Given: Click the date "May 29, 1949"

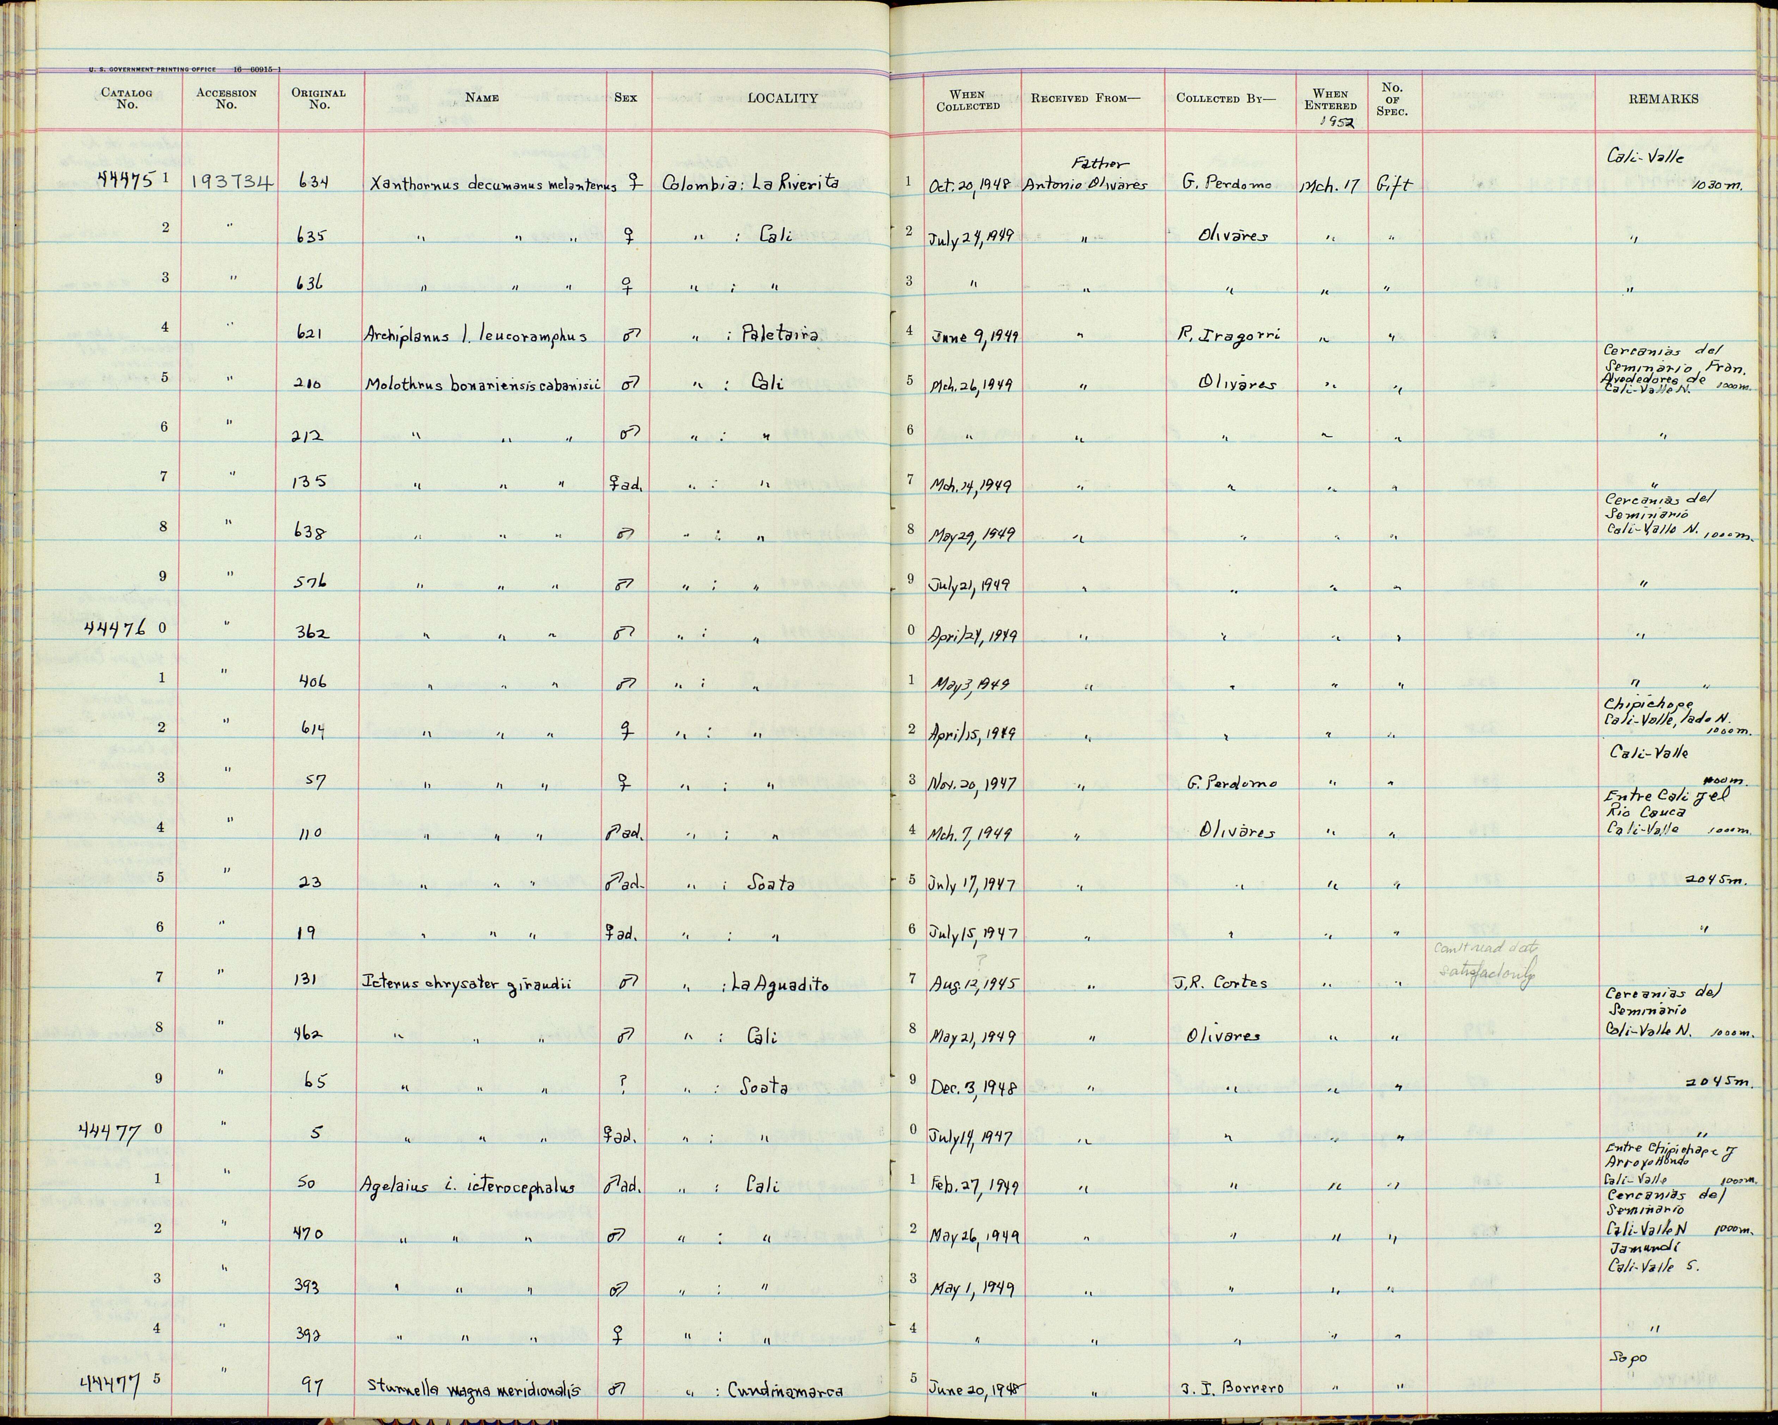Looking at the screenshot, I should tap(973, 534).
